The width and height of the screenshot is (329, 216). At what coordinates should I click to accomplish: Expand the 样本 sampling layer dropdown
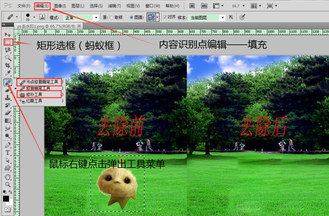point(207,17)
